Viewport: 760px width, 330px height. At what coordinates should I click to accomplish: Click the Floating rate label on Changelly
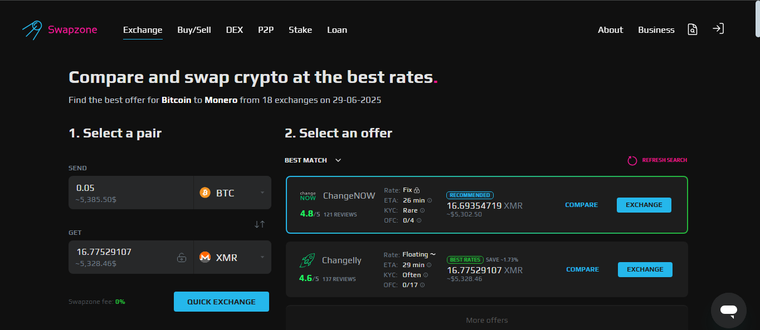(x=419, y=255)
